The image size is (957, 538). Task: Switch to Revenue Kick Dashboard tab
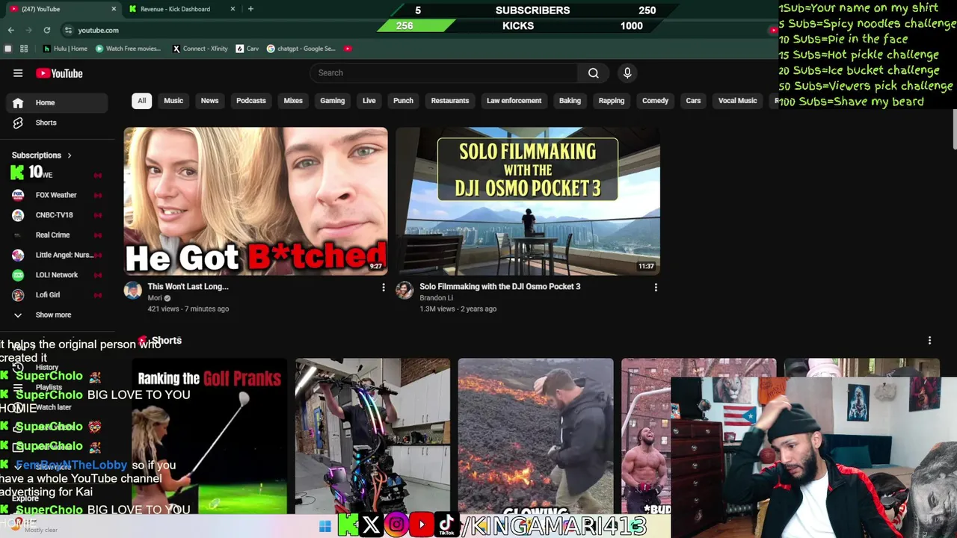tap(181, 9)
